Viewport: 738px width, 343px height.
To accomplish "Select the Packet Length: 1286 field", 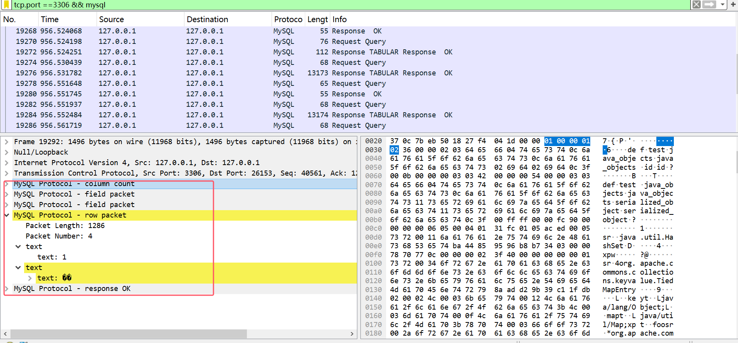I will (65, 226).
